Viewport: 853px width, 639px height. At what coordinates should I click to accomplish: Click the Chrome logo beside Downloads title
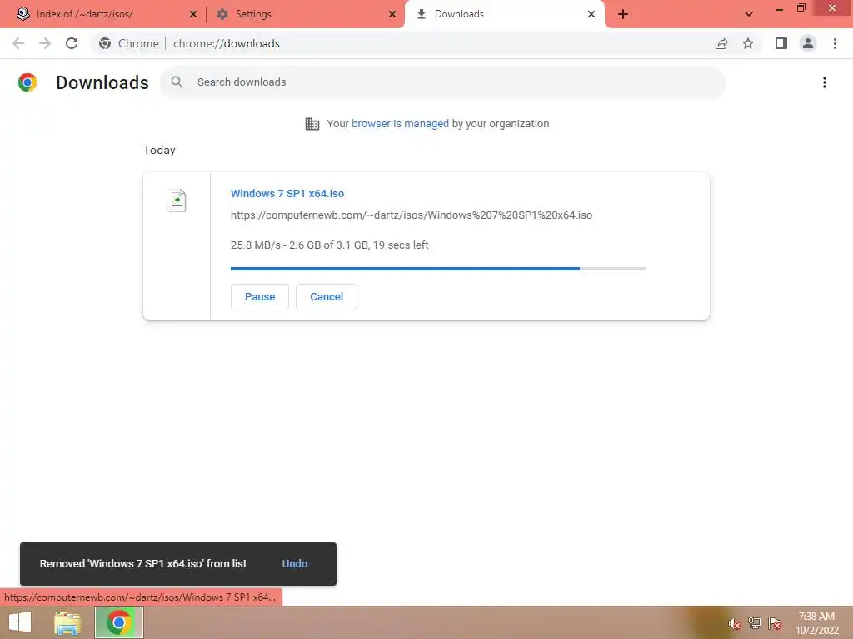[27, 82]
